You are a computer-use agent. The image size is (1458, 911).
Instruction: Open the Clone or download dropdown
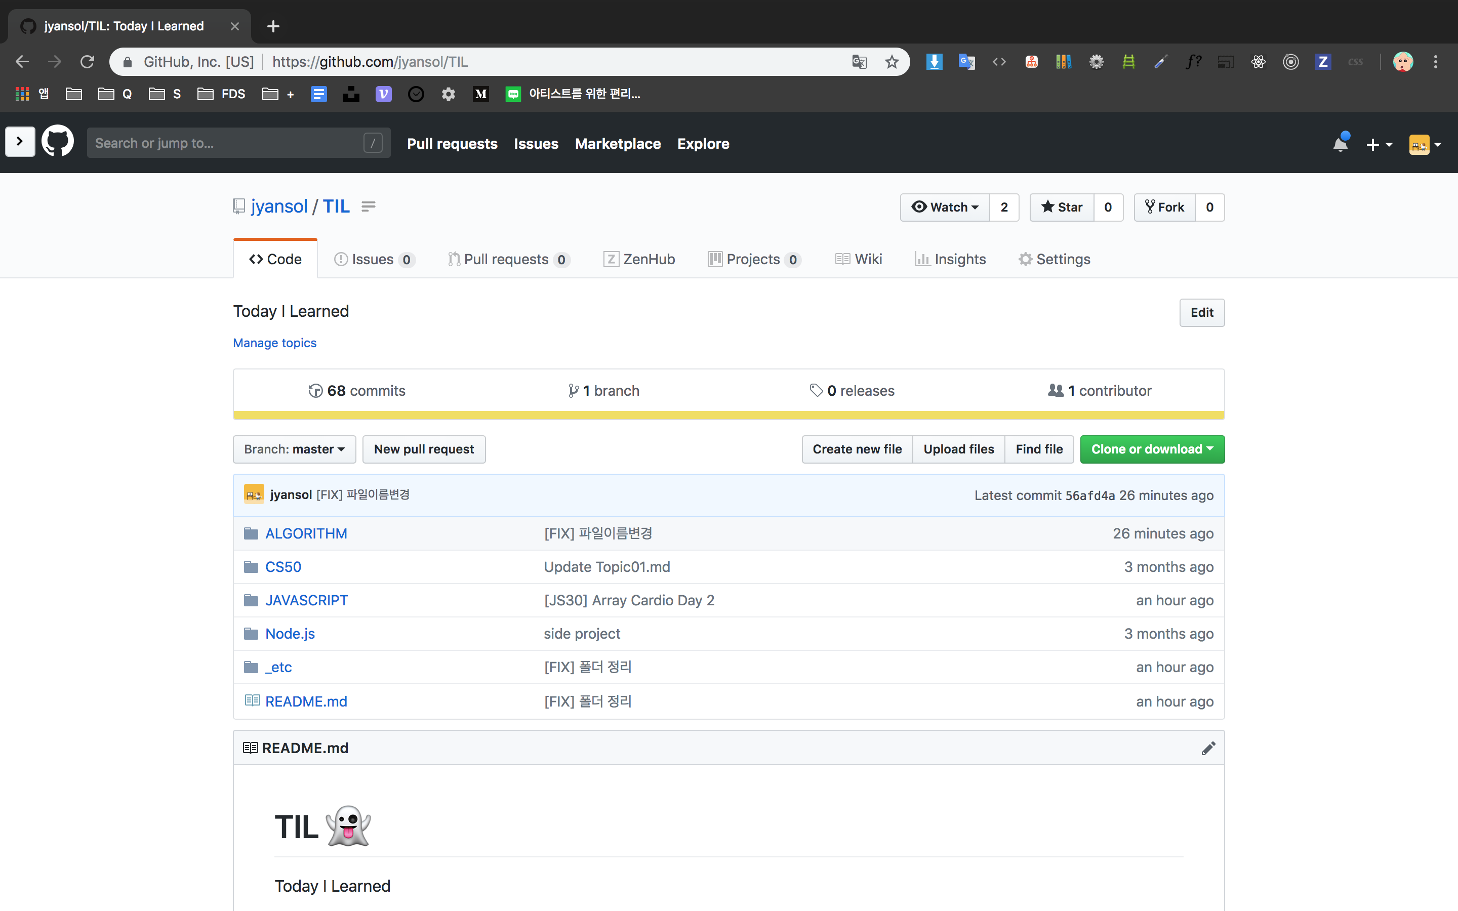click(x=1152, y=449)
